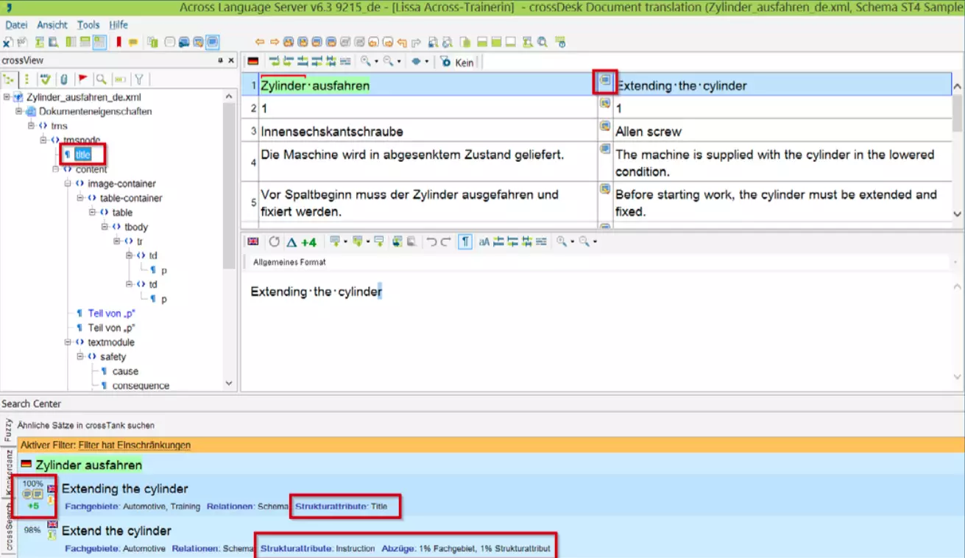Screen dimensions: 965x558
Task: Click the German flag source language icon
Action: (x=253, y=62)
